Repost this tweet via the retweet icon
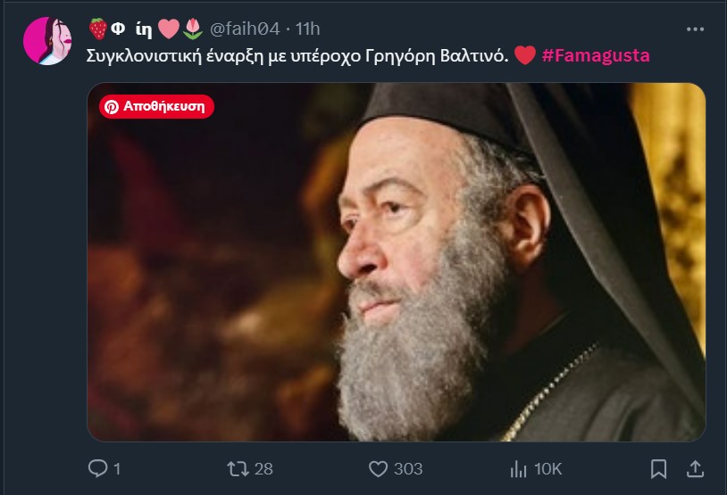This screenshot has width=727, height=495. coord(236,468)
